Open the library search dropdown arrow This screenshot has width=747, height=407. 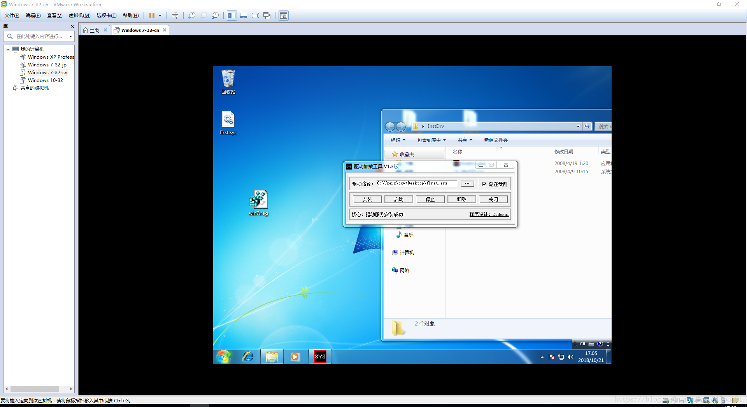coord(70,37)
